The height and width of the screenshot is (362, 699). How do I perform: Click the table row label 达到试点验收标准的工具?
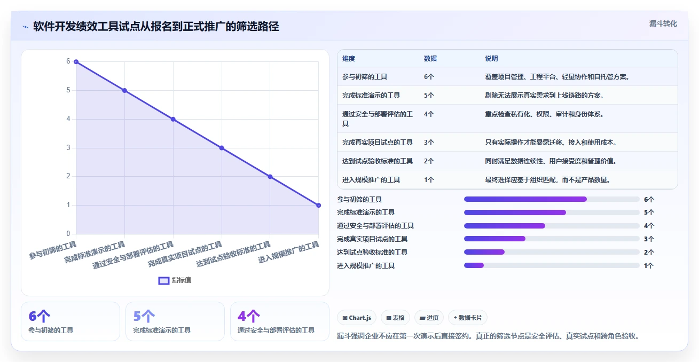click(378, 161)
